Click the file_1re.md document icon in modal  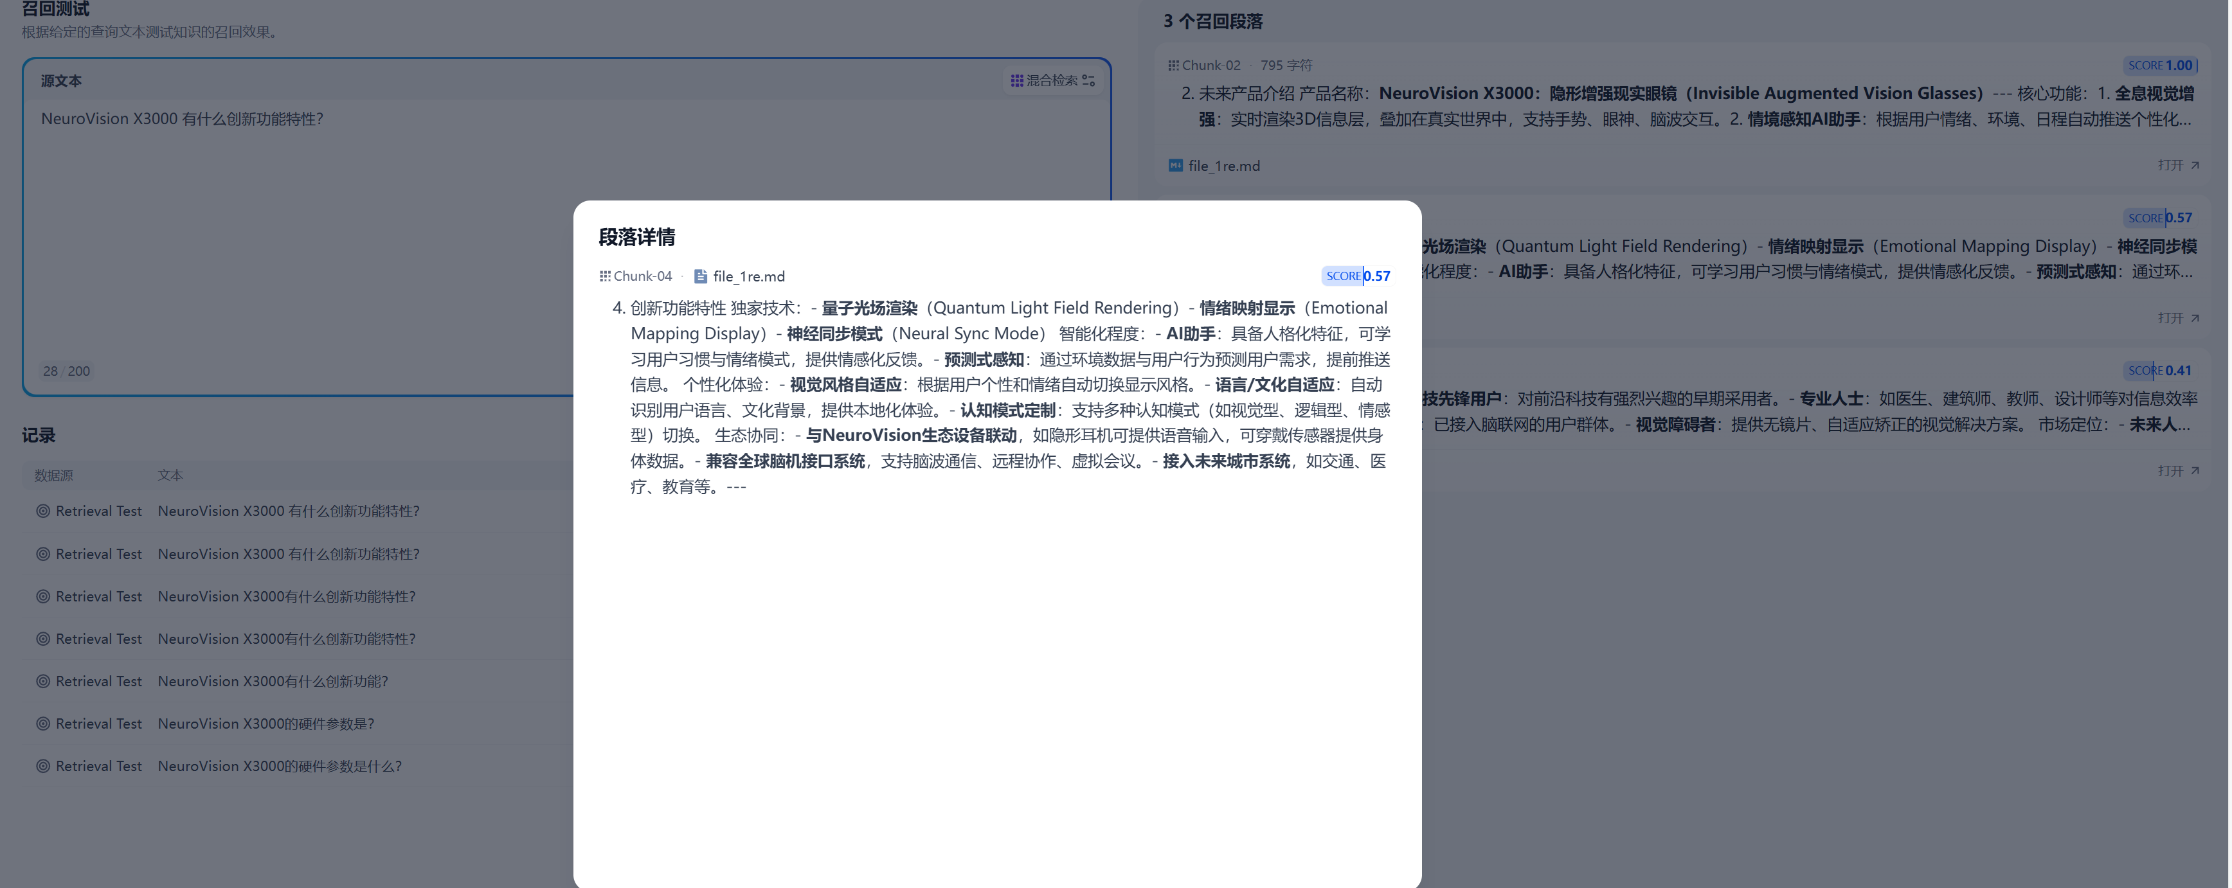tap(700, 276)
